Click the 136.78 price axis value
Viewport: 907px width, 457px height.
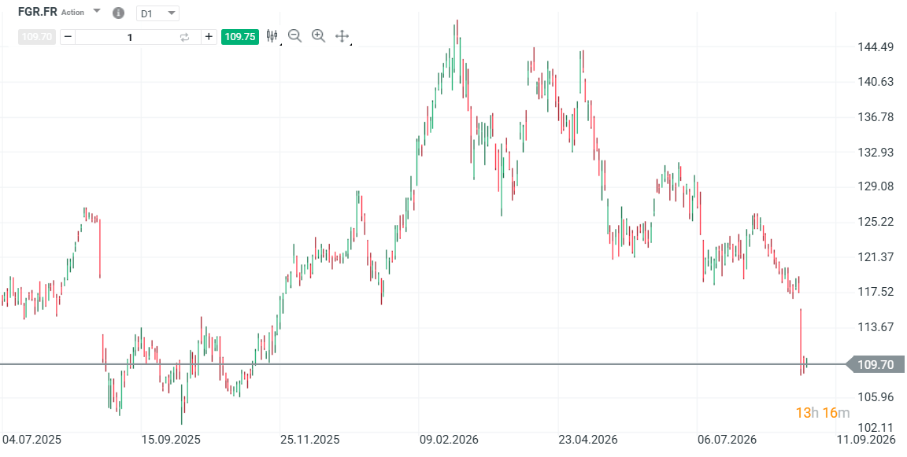tap(876, 117)
